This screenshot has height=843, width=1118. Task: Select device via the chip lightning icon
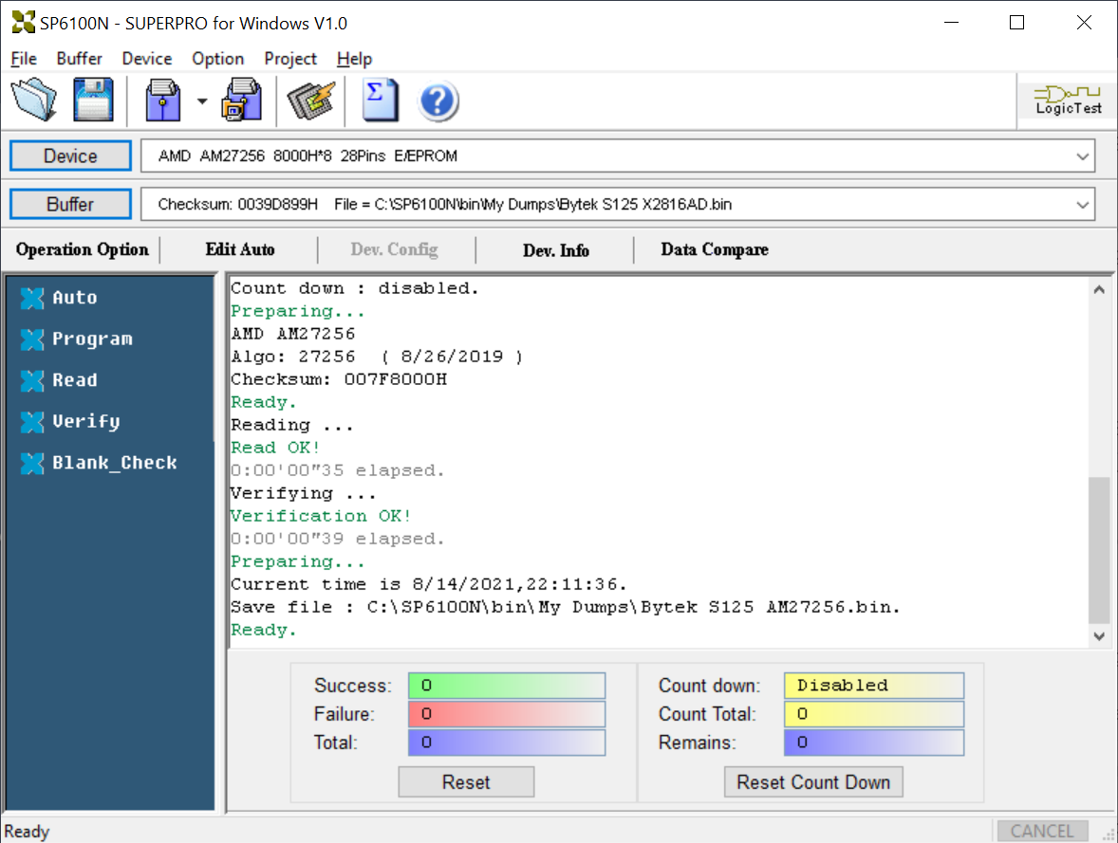tap(311, 100)
